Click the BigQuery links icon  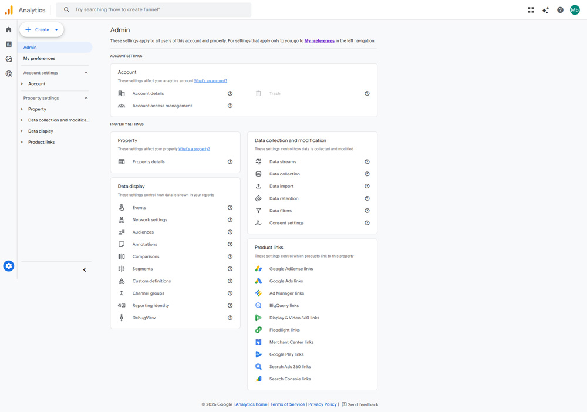point(258,305)
